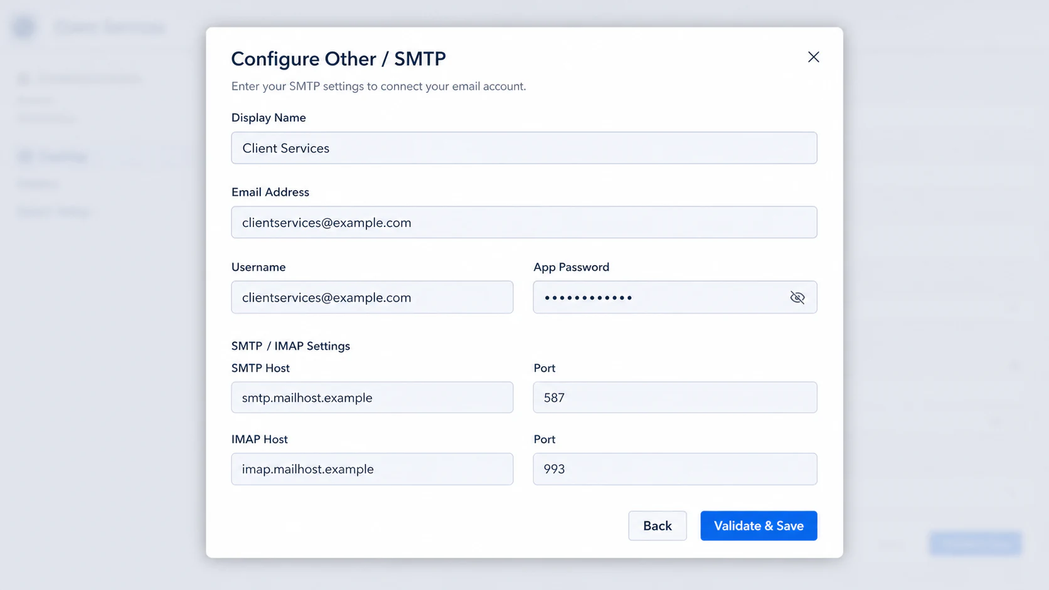Go back with the Back button
The image size is (1049, 590).
point(658,525)
